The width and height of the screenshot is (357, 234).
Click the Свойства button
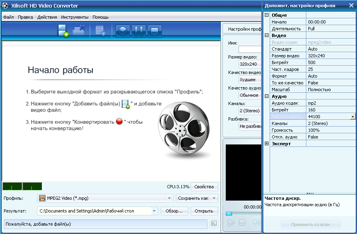(204, 187)
